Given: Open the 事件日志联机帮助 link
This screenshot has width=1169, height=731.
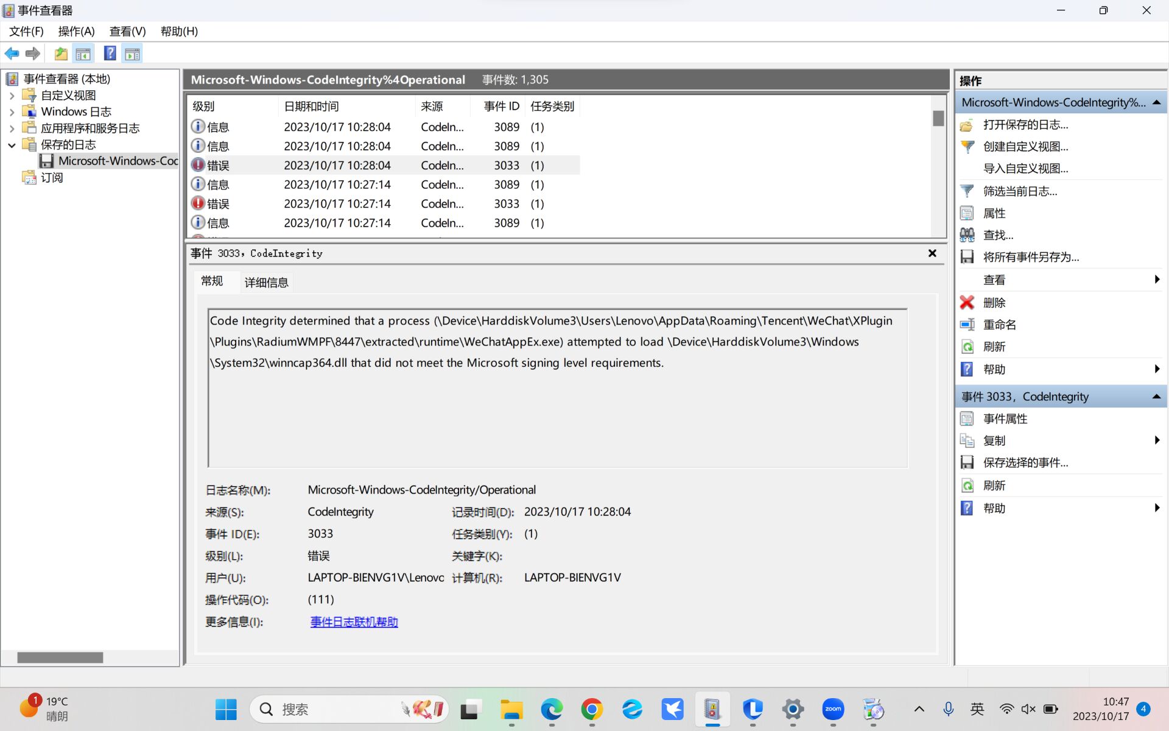Looking at the screenshot, I should click(354, 622).
